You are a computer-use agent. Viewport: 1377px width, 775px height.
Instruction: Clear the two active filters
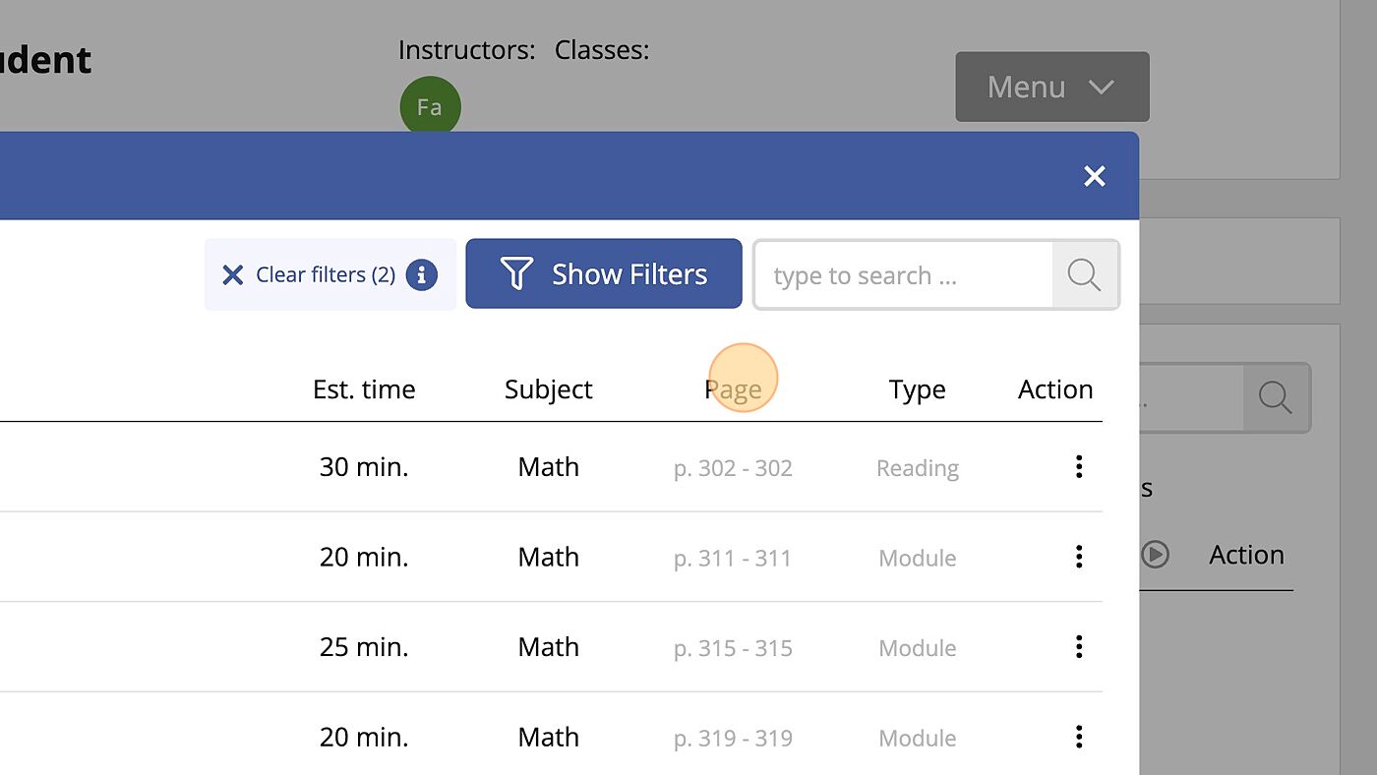click(311, 274)
